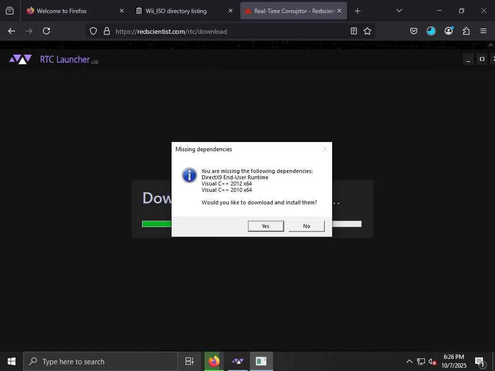Minimize the RTC Launcher window
Screen dimensions: 495x371
click(x=468, y=59)
